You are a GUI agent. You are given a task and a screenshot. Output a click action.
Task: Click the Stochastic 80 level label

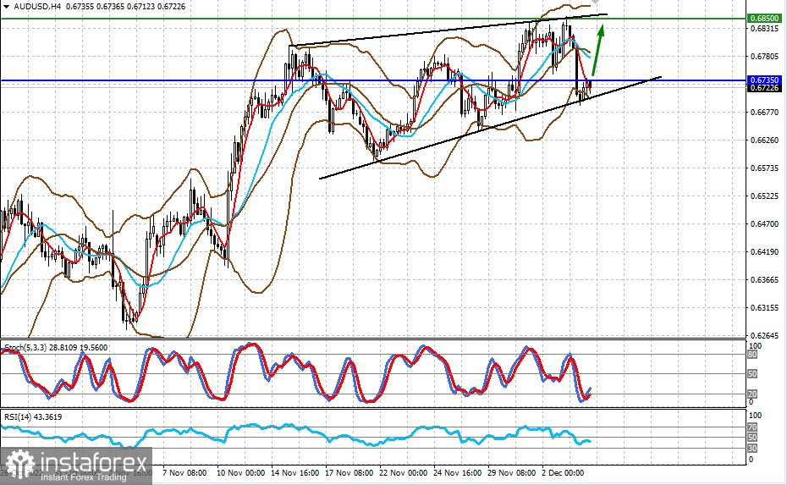(x=752, y=355)
